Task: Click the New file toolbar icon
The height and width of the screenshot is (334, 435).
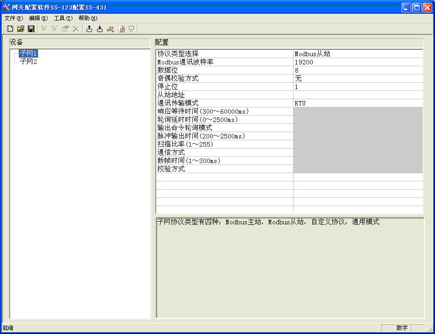Action: click(10, 29)
